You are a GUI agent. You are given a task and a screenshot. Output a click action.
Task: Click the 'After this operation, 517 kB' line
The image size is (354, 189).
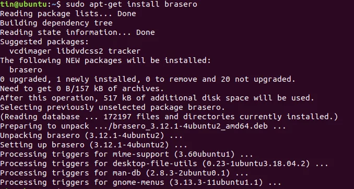pyautogui.click(x=157, y=98)
